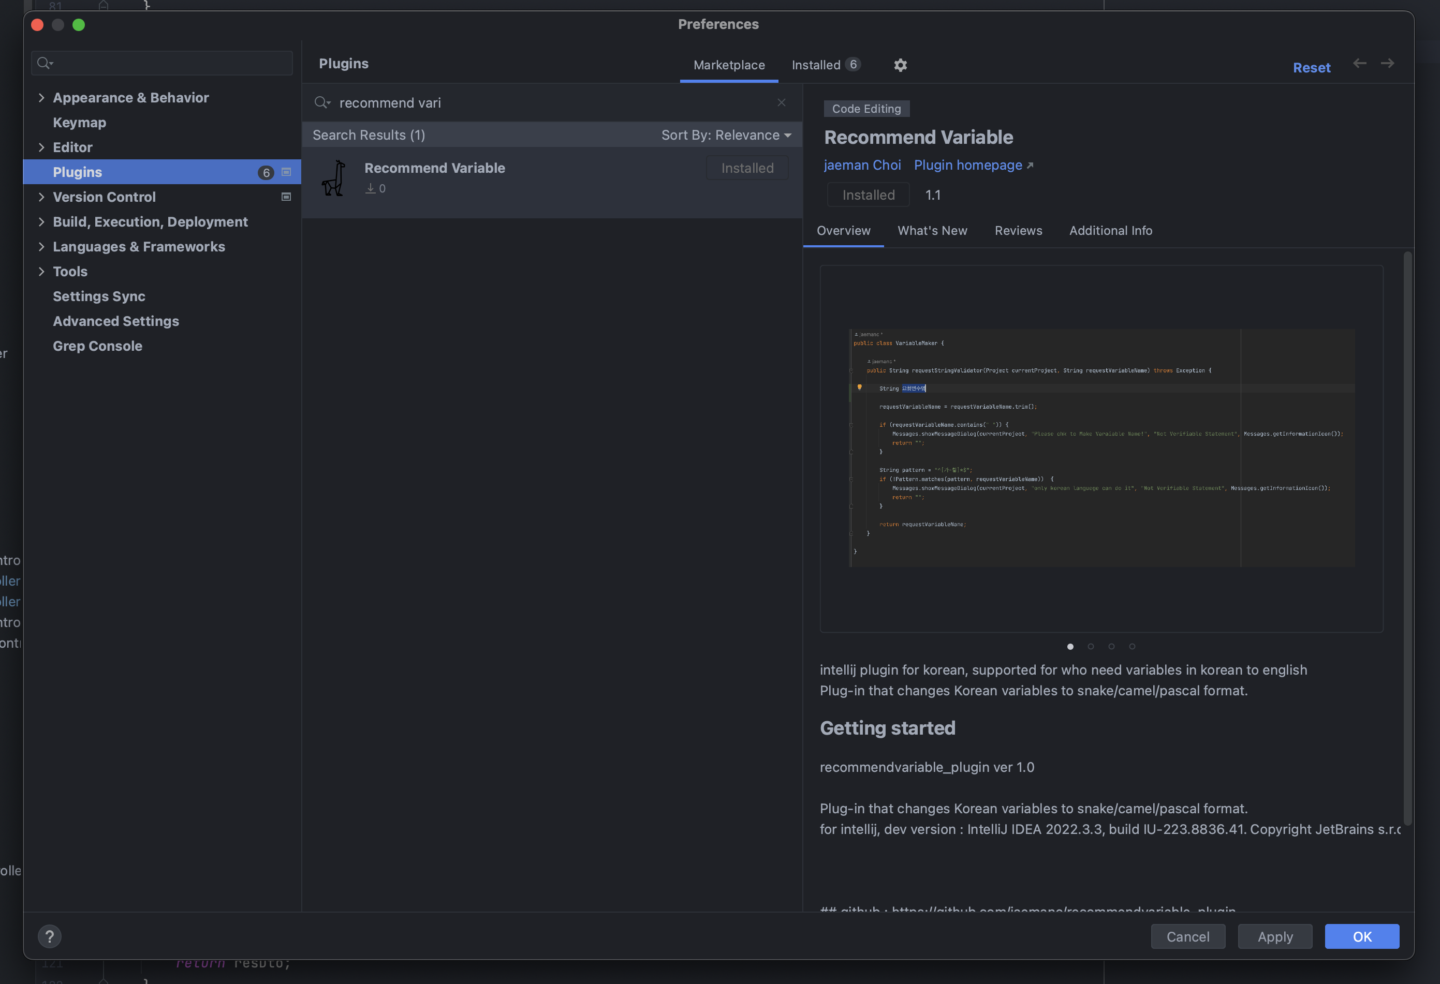
Task: Expand the Languages & Frameworks section
Action: (x=41, y=246)
